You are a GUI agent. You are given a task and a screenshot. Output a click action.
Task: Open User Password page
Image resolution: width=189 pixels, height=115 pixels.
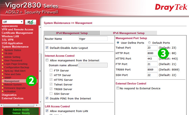(13, 61)
